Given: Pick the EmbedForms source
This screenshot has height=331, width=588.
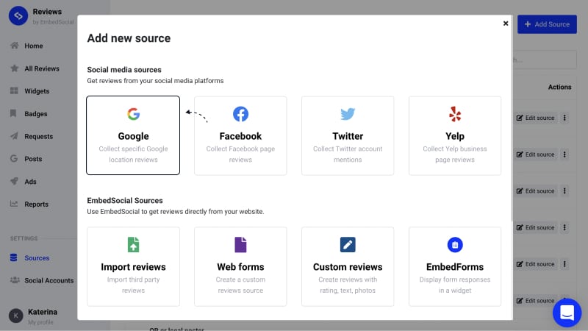Looking at the screenshot, I should point(455,266).
